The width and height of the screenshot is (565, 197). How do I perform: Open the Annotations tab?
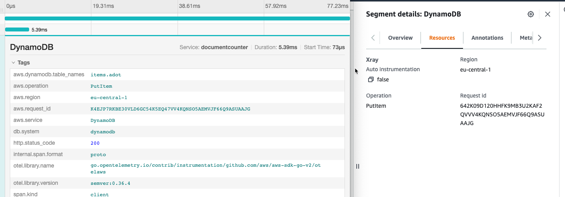pyautogui.click(x=487, y=38)
